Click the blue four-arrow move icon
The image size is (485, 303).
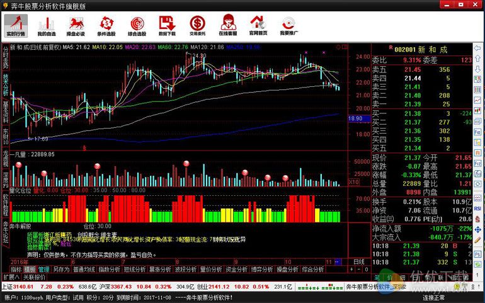coord(477,229)
